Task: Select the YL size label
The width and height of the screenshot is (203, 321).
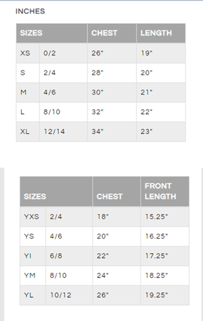Action: point(28,295)
